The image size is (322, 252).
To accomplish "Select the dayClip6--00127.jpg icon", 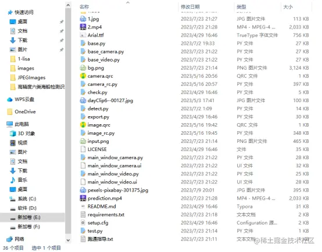I will pos(83,100).
